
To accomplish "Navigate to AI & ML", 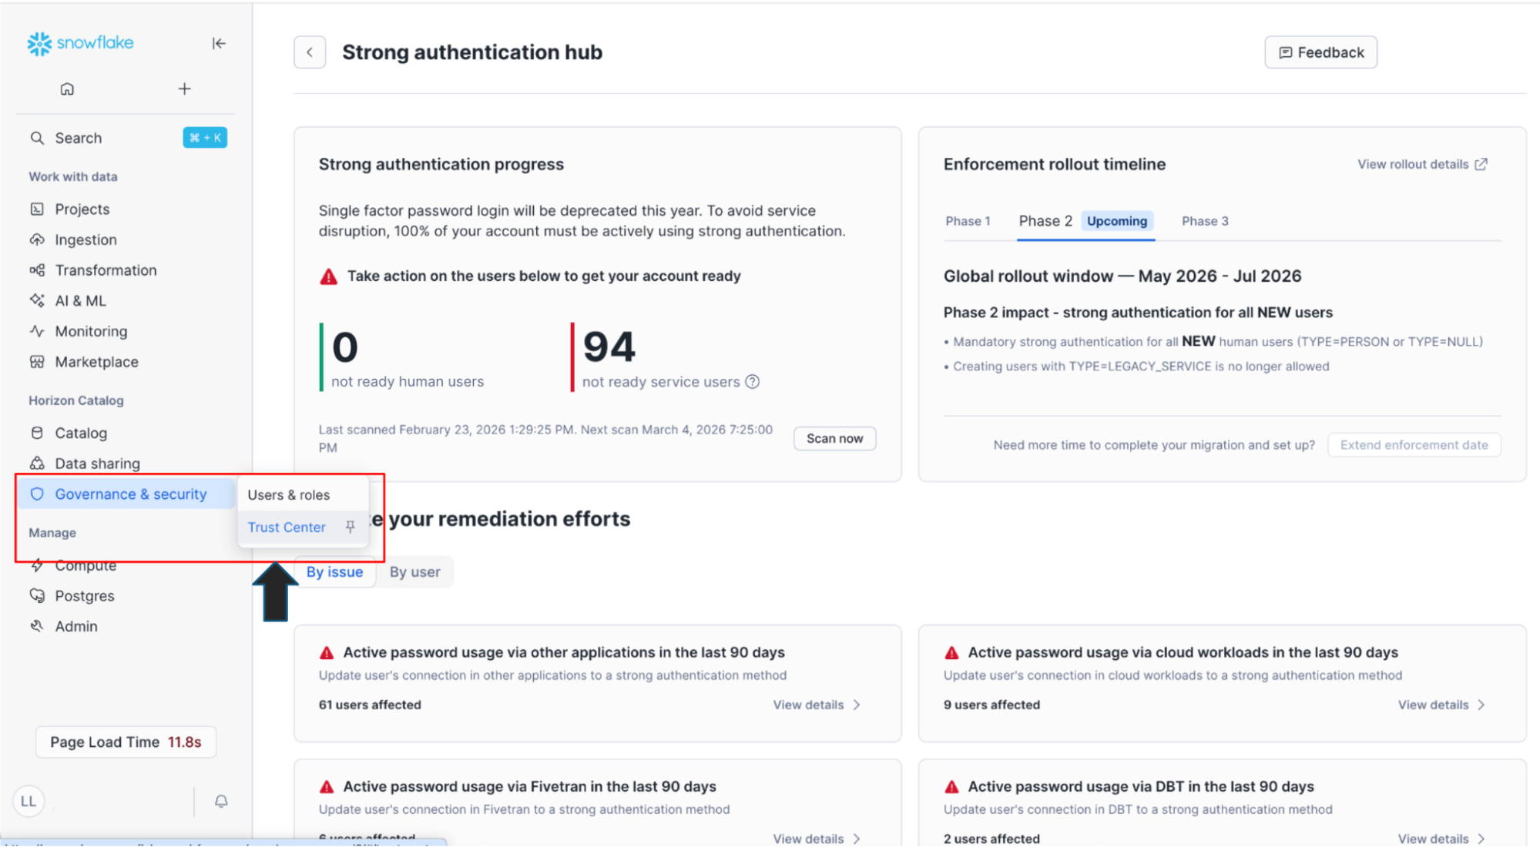I will [81, 300].
